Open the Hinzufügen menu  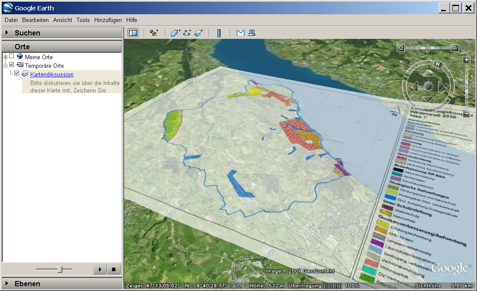click(x=108, y=20)
